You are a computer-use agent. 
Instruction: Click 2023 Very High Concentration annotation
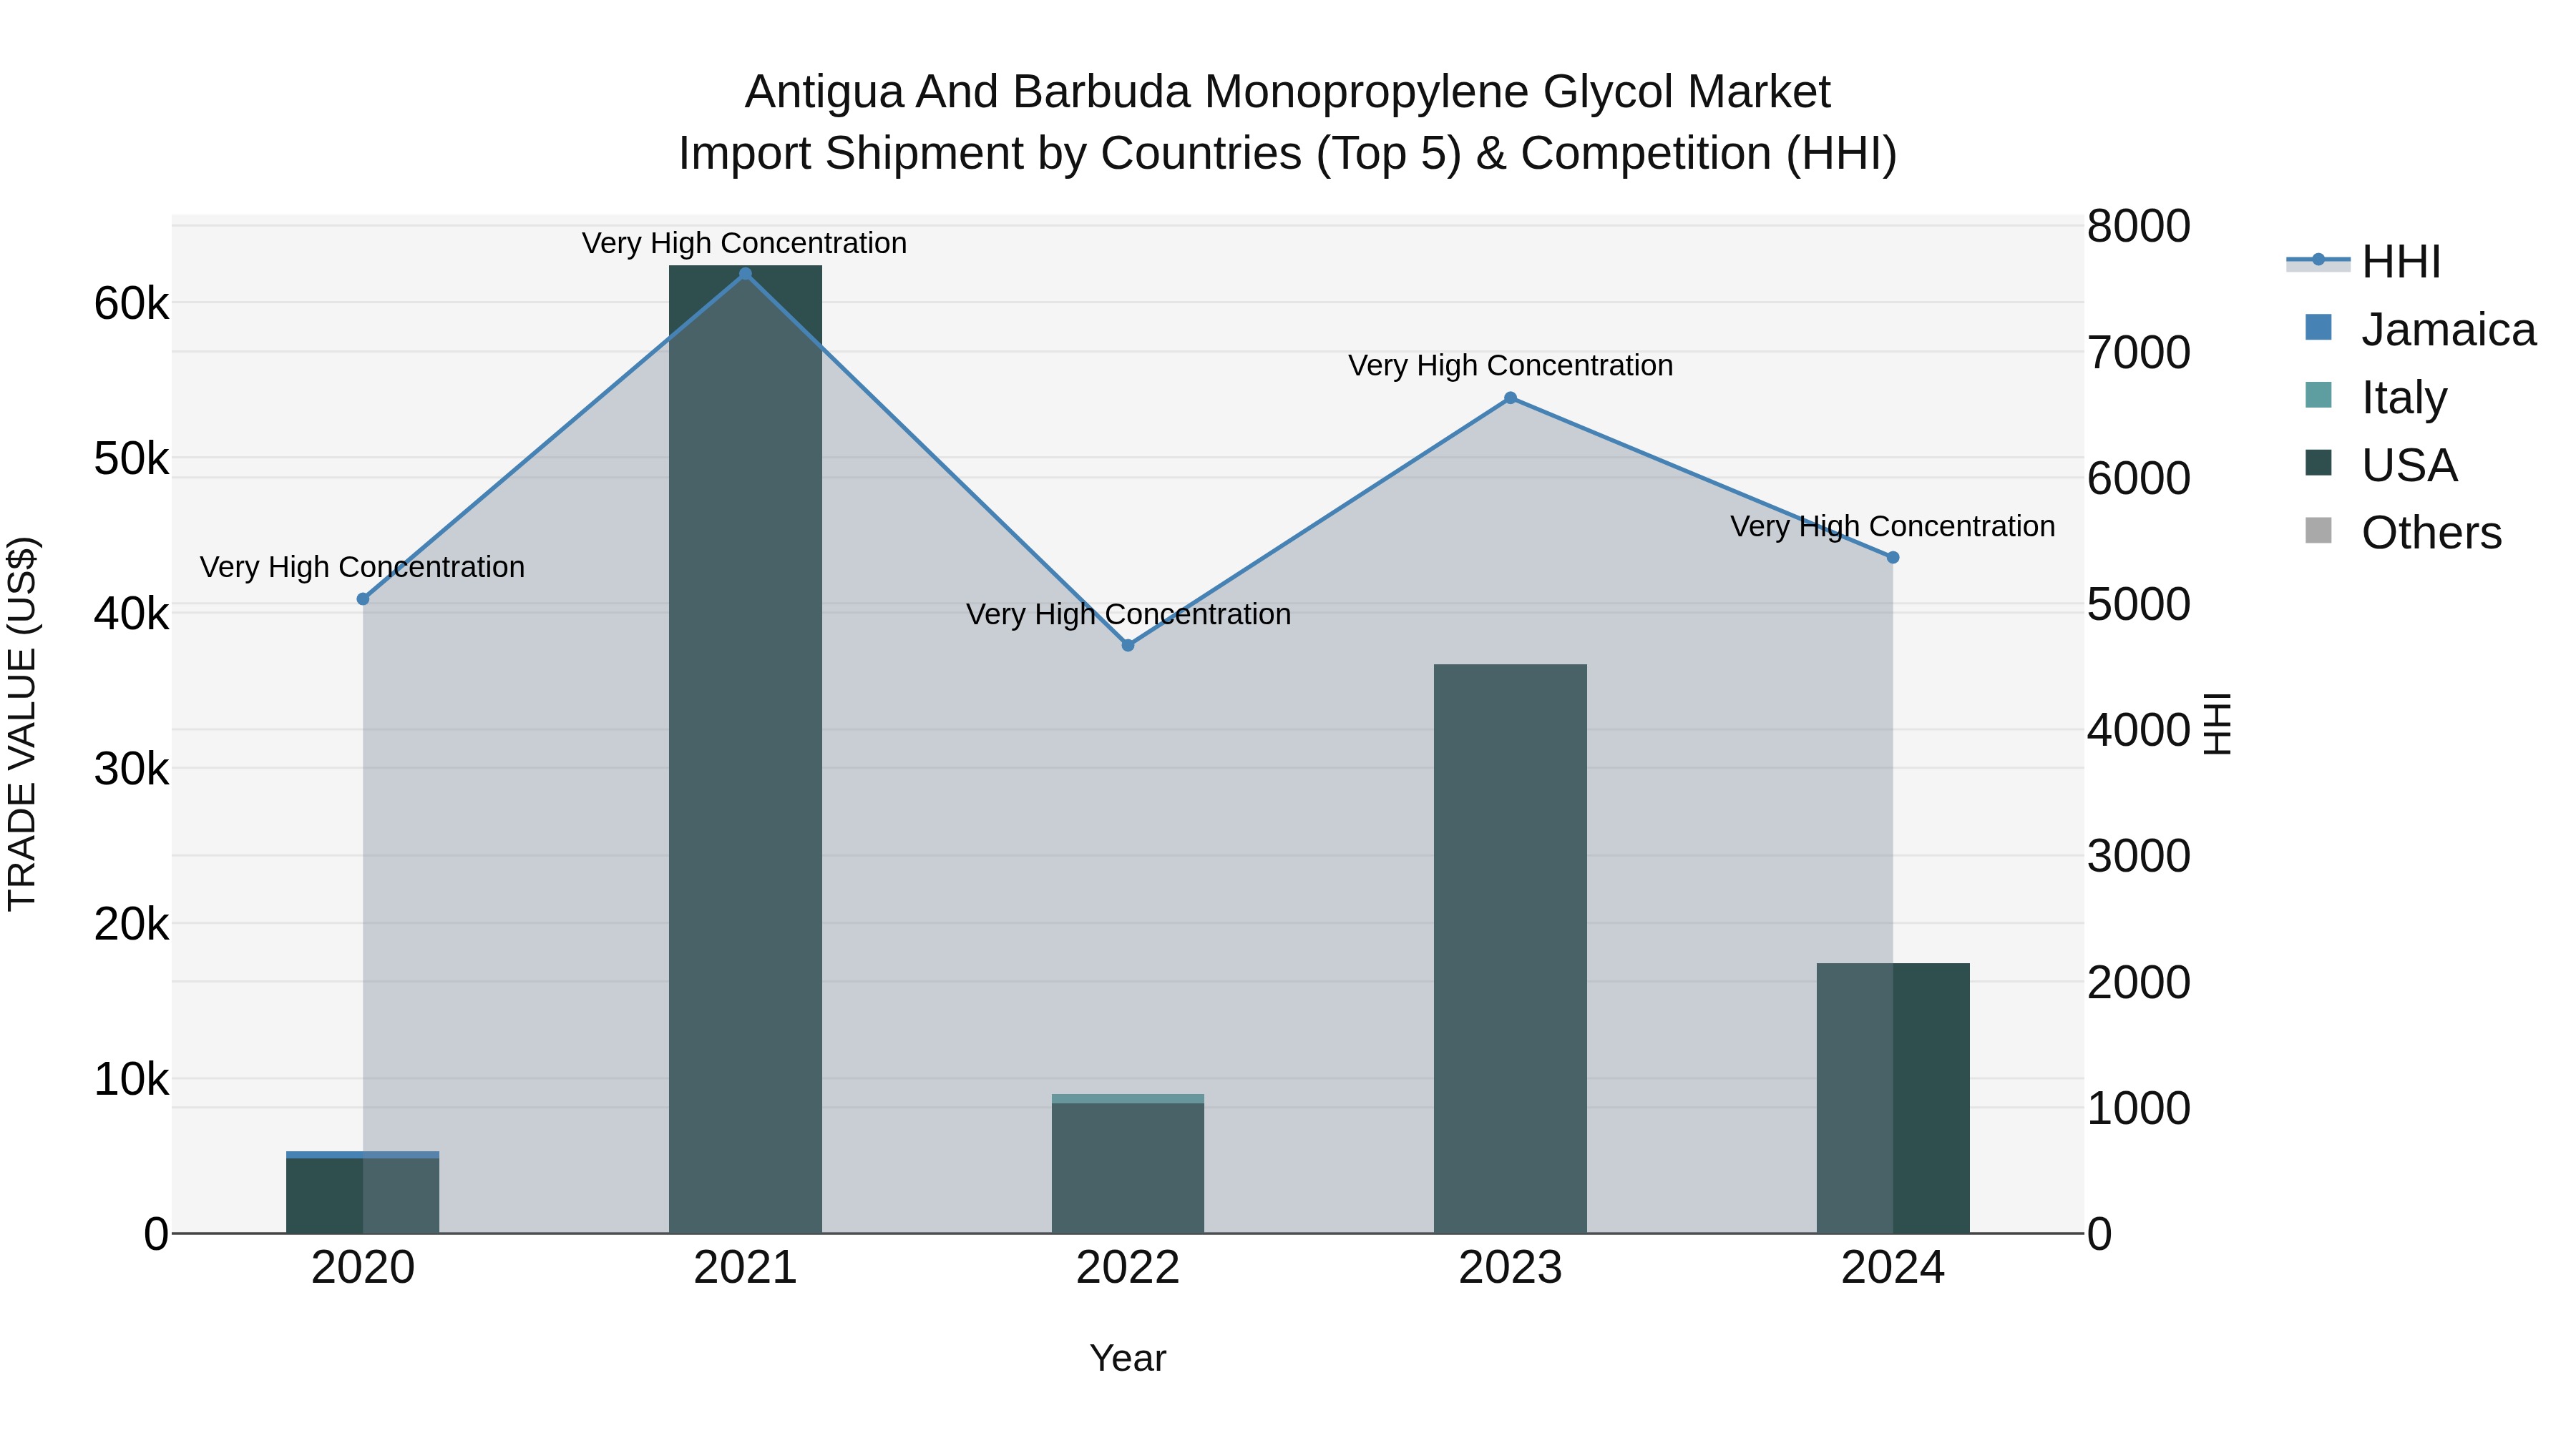(x=1510, y=365)
